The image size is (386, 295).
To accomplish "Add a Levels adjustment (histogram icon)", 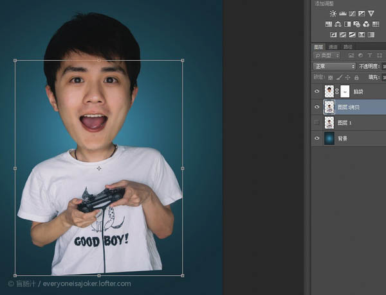I will point(343,13).
